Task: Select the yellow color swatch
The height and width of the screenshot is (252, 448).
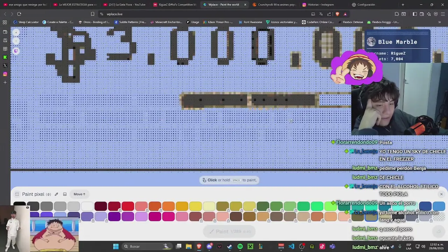Action: [195, 206]
